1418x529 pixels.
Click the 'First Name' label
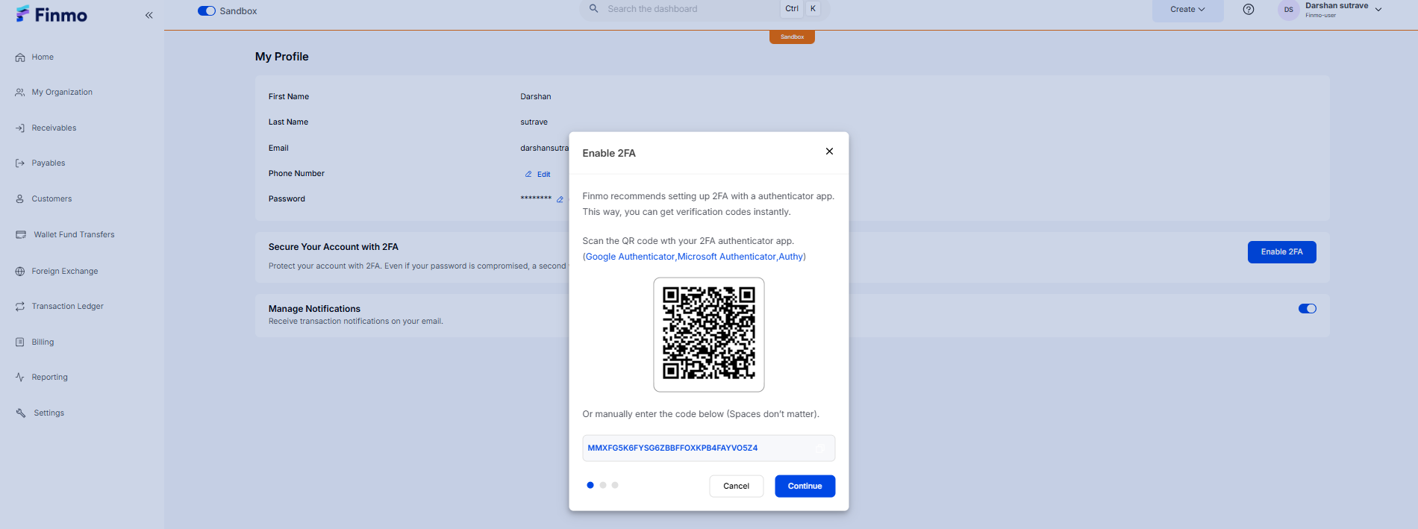[289, 97]
